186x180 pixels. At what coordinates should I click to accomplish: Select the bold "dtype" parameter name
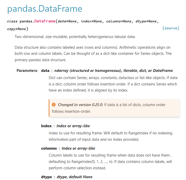pyautogui.click(x=46, y=177)
